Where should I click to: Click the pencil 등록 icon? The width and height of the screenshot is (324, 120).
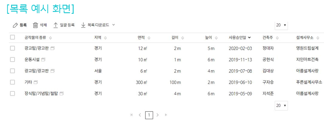point(15,25)
